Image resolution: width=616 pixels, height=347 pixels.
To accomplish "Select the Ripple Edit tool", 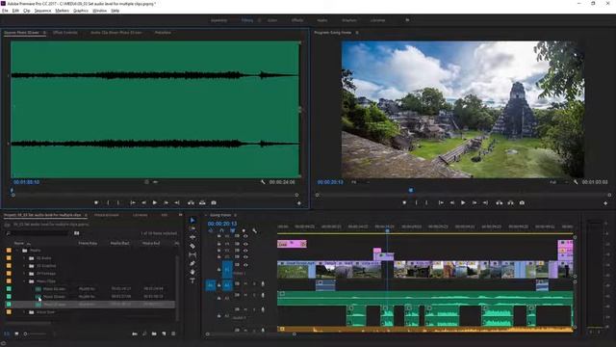I will (x=192, y=237).
